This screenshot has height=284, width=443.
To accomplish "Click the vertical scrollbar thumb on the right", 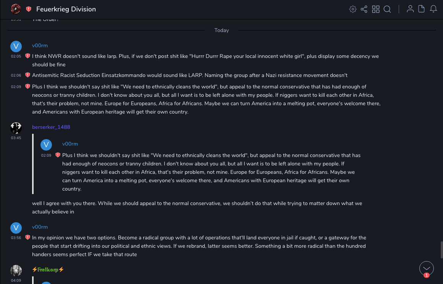I will [x=441, y=250].
